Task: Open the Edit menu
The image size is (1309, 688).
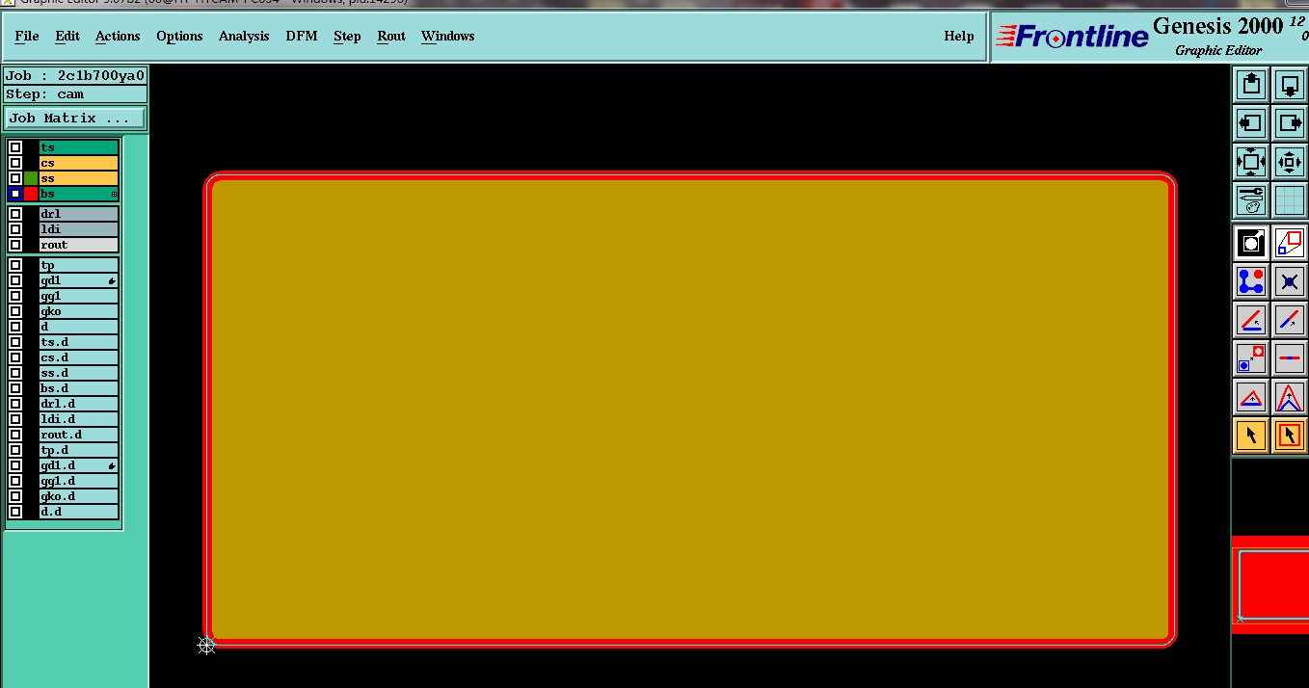Action: [x=67, y=36]
